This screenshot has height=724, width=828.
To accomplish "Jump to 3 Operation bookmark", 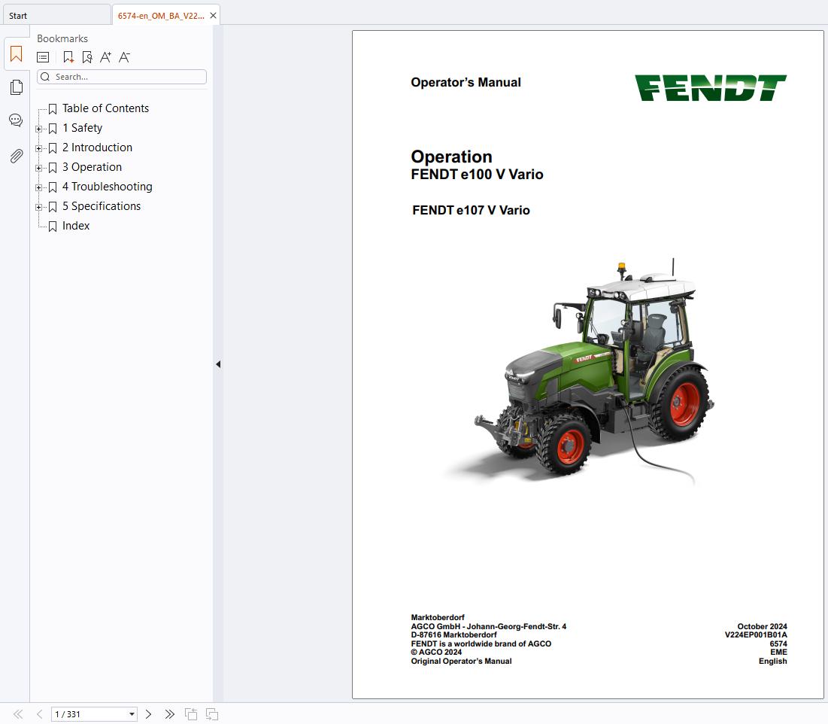I will tap(92, 167).
